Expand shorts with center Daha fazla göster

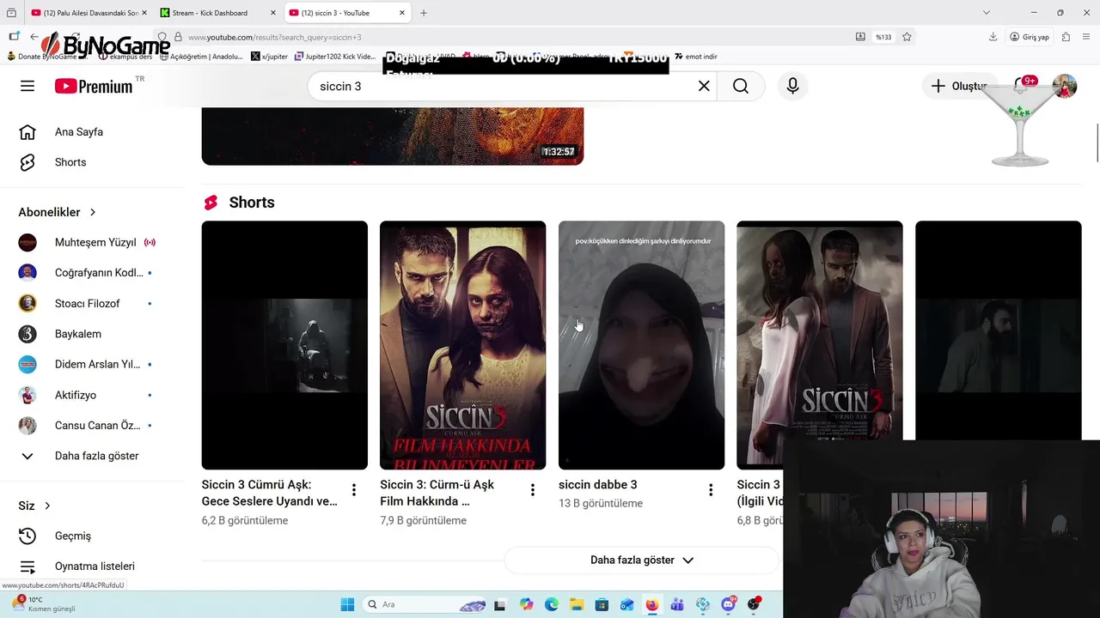point(641,560)
